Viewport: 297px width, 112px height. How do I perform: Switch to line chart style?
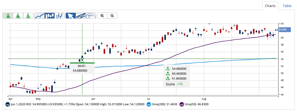(40, 16)
